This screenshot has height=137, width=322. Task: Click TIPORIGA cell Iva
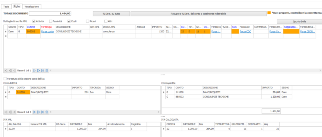pos(97,92)
